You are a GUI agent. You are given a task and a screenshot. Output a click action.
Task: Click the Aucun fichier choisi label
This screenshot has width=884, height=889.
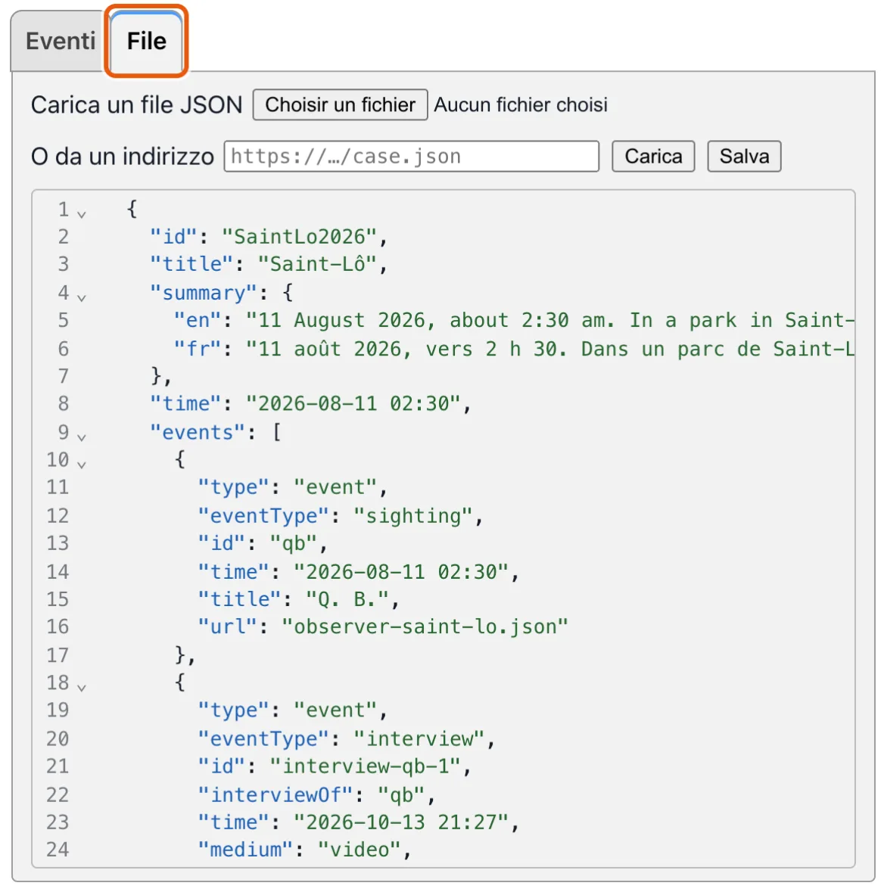pos(521,105)
